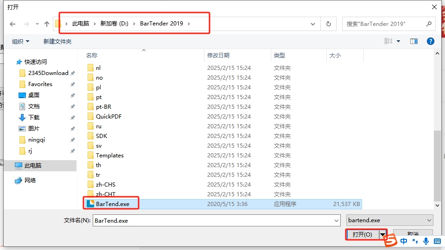Open 文档 in navigation pane

pyautogui.click(x=34, y=106)
